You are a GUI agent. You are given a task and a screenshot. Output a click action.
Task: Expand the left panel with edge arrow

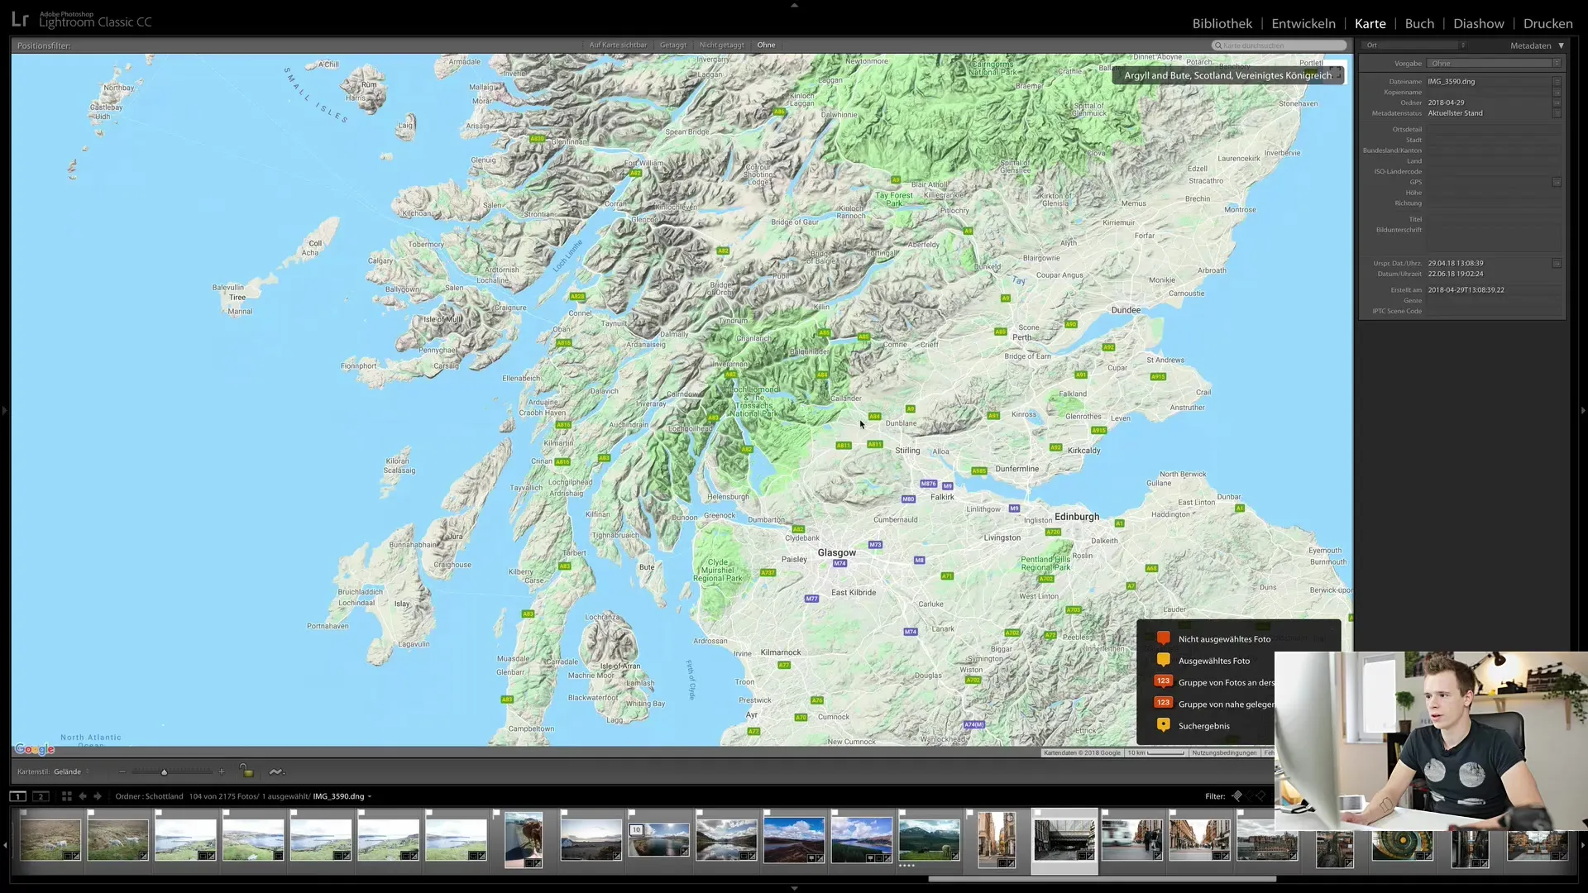coord(4,410)
